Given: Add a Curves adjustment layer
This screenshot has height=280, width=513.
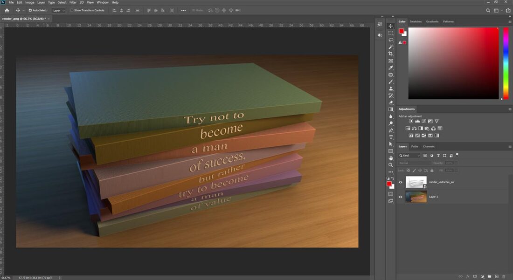Looking at the screenshot, I should (x=424, y=121).
